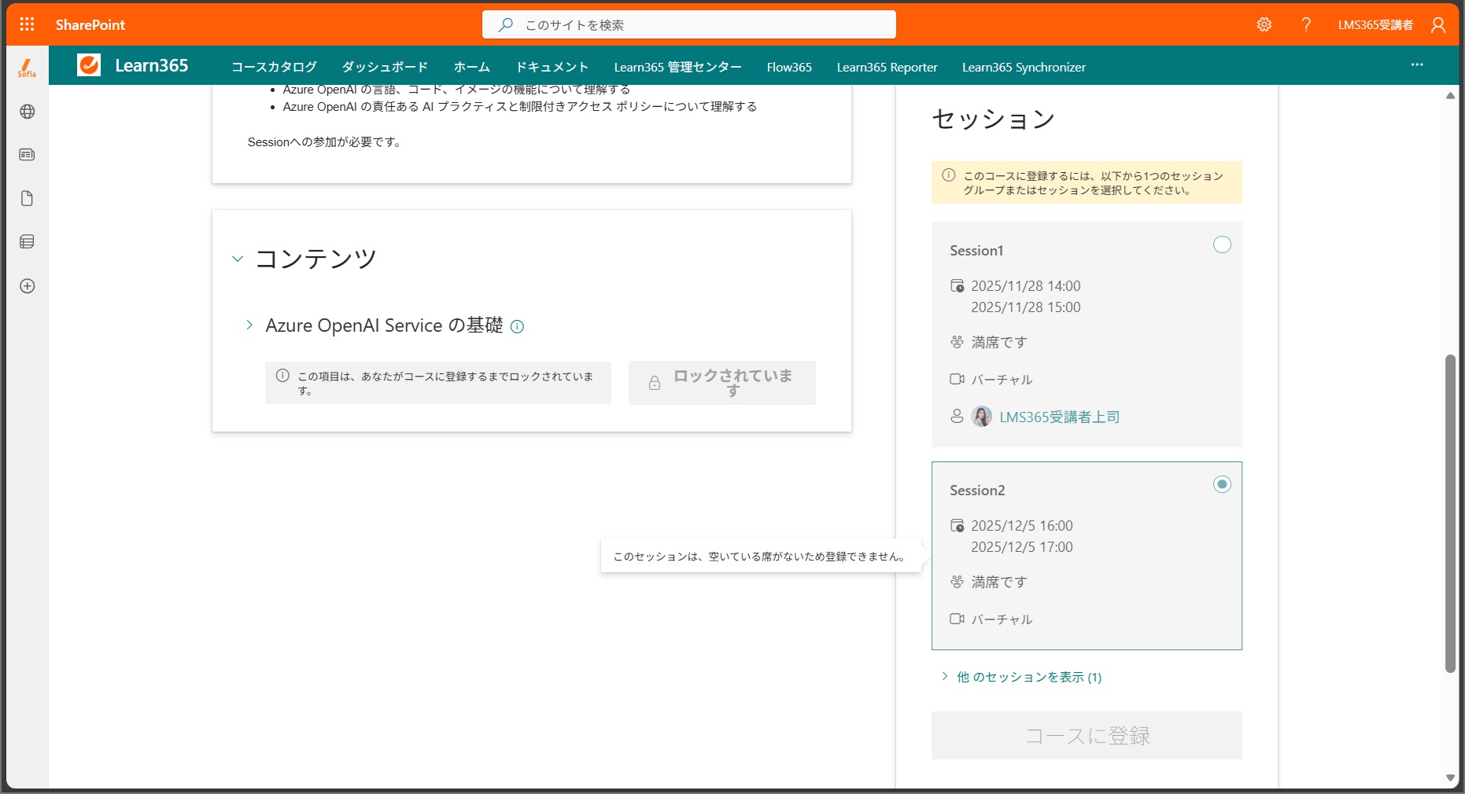Click the 2025/11/28 15:00 end time
The image size is (1465, 794).
tap(1025, 307)
